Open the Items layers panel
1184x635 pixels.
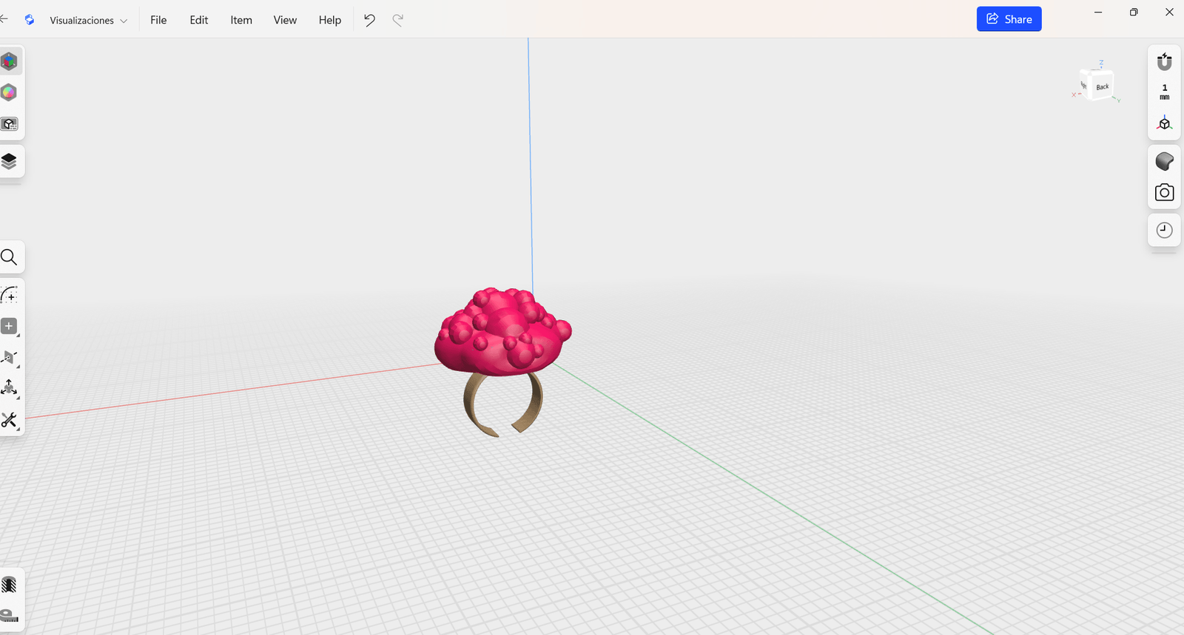click(9, 161)
